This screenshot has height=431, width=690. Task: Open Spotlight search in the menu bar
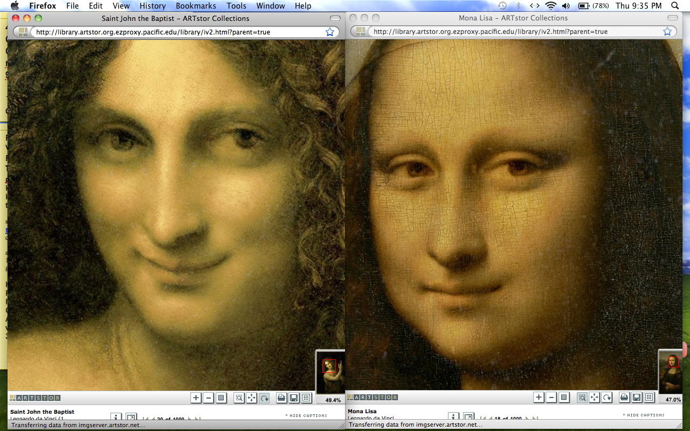(675, 6)
